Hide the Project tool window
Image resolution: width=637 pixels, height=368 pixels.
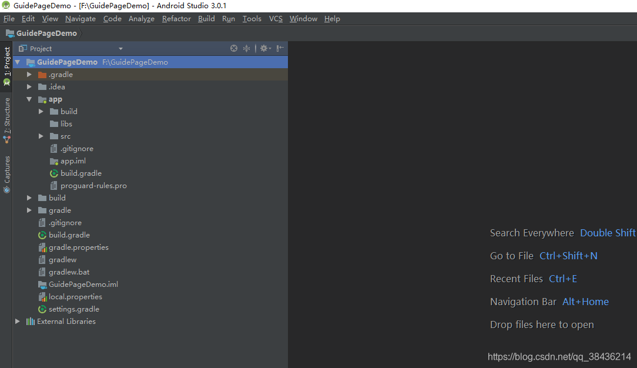(280, 48)
